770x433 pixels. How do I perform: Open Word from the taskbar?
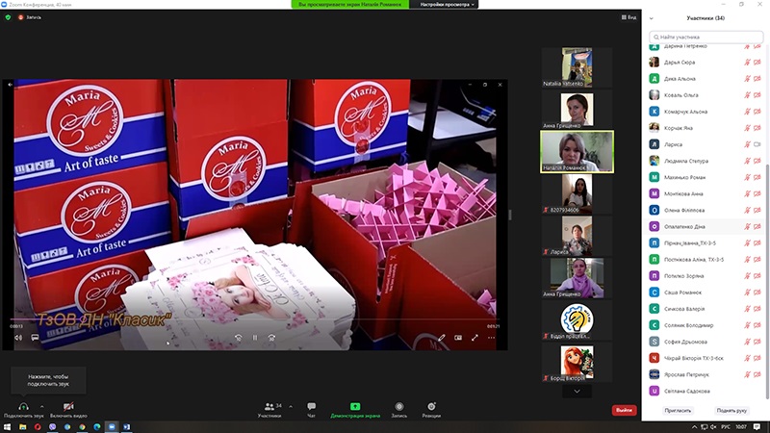pyautogui.click(x=127, y=427)
